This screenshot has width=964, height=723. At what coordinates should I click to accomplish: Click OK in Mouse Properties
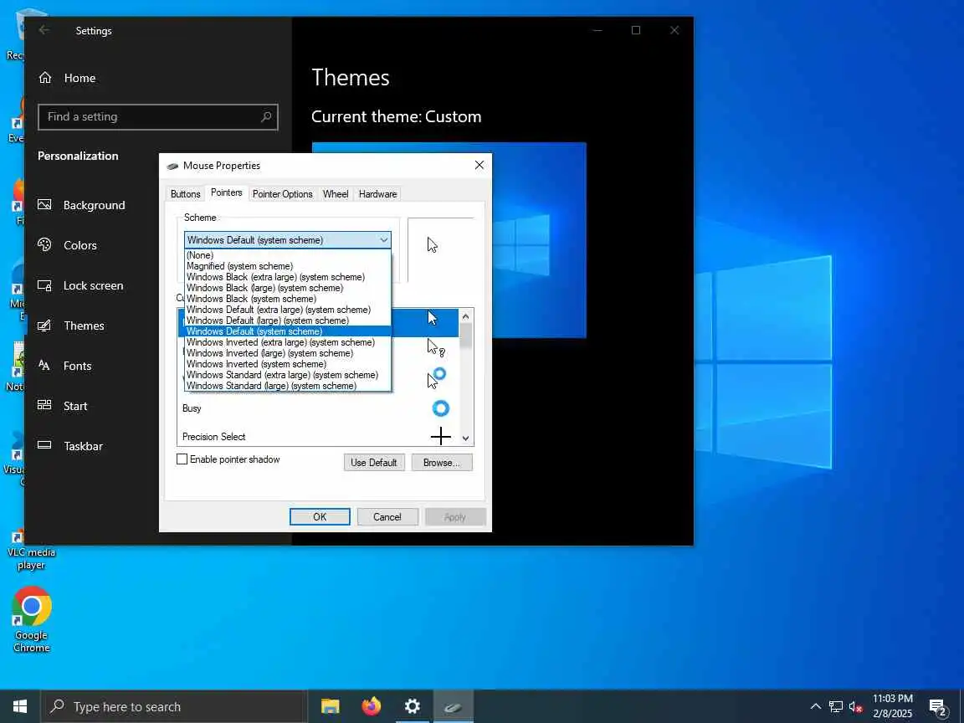(x=320, y=517)
